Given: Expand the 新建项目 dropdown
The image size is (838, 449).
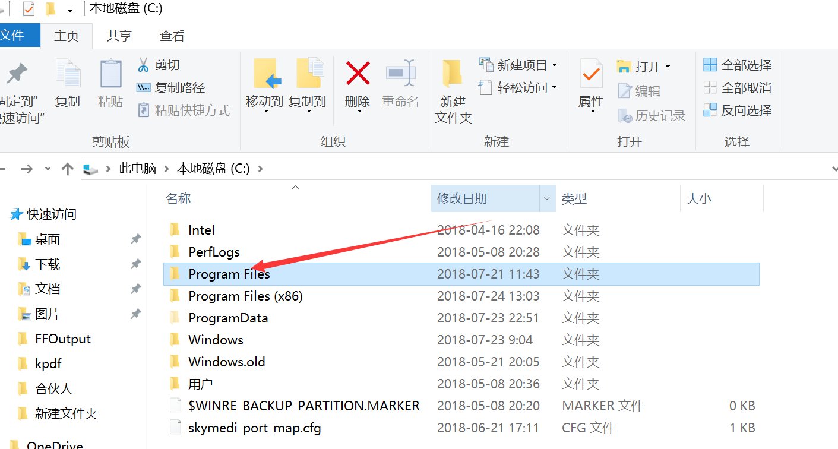Looking at the screenshot, I should (x=554, y=64).
